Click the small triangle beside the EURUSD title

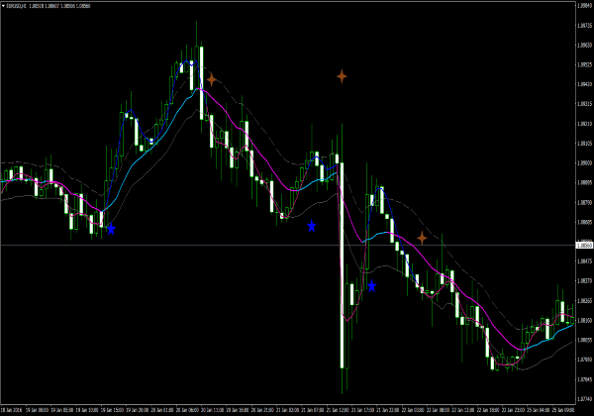pos(5,6)
